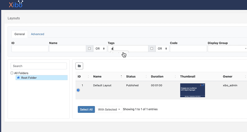This screenshot has width=247, height=132.
Task: Switch to the Advanced tab
Action: (x=38, y=34)
